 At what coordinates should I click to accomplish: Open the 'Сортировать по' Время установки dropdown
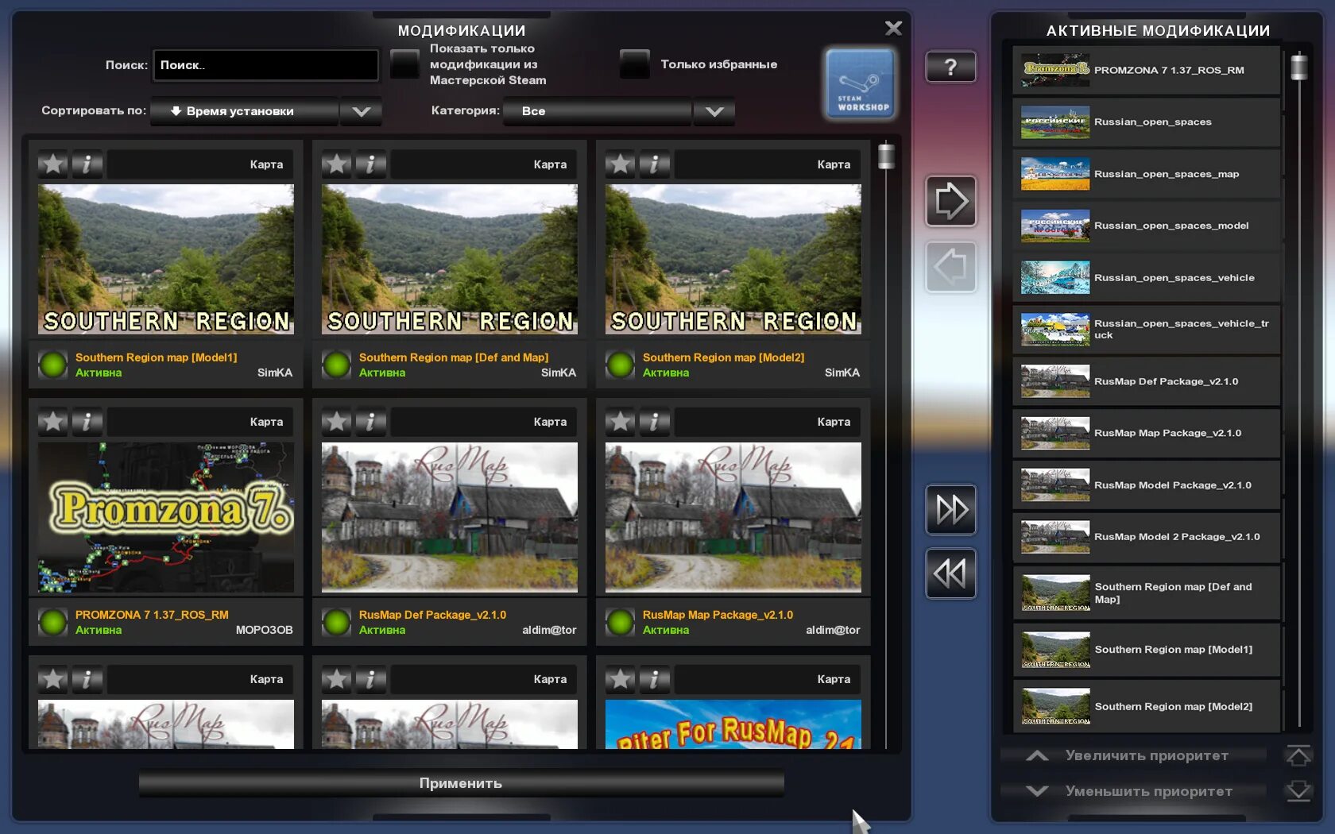coord(266,111)
